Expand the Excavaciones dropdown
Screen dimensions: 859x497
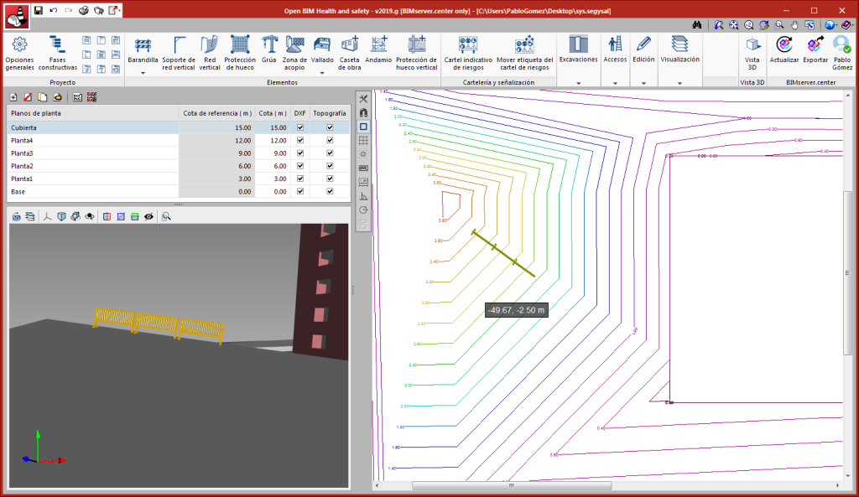578,52
